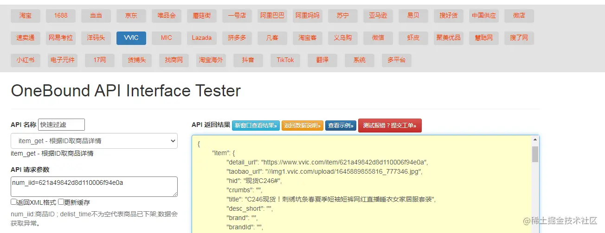Open the 苏宁 platform tab
Screen dimensions: 605x233
343,16
